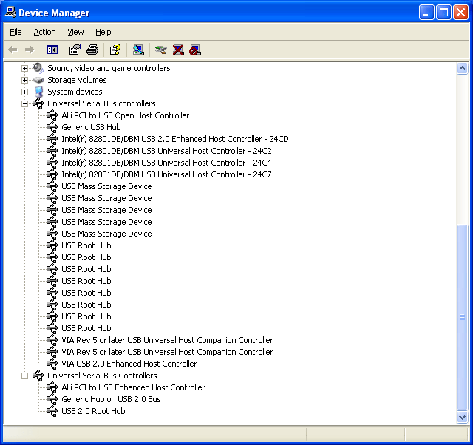This screenshot has height=445, width=473.
Task: Click the Print toolbar icon
Action: pyautogui.click(x=92, y=50)
